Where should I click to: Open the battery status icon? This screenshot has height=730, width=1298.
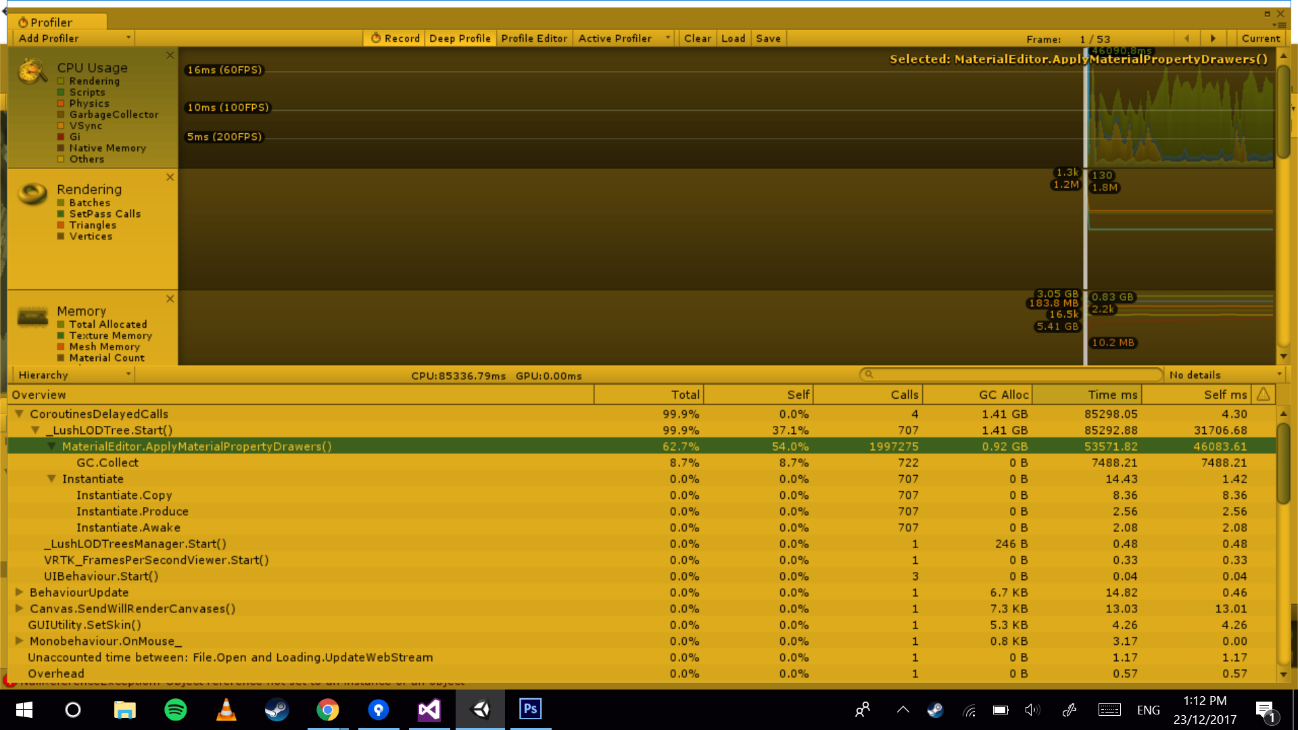coord(1001,710)
